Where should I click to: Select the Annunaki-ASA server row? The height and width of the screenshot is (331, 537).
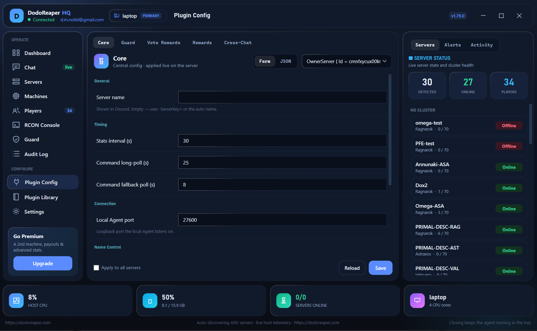point(469,167)
